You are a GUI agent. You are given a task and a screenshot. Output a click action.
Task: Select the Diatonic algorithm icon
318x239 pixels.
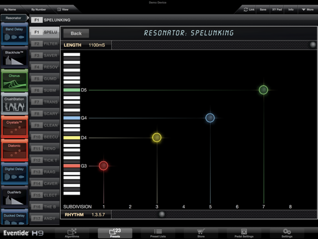14,151
